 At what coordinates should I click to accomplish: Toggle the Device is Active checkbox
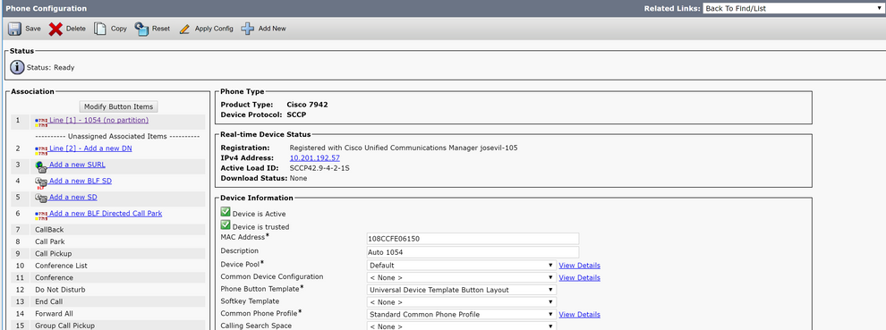tap(226, 213)
